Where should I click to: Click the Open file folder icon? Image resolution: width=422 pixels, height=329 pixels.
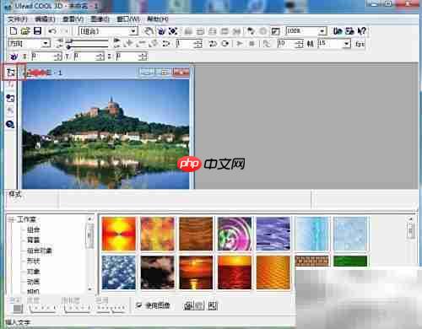point(25,30)
